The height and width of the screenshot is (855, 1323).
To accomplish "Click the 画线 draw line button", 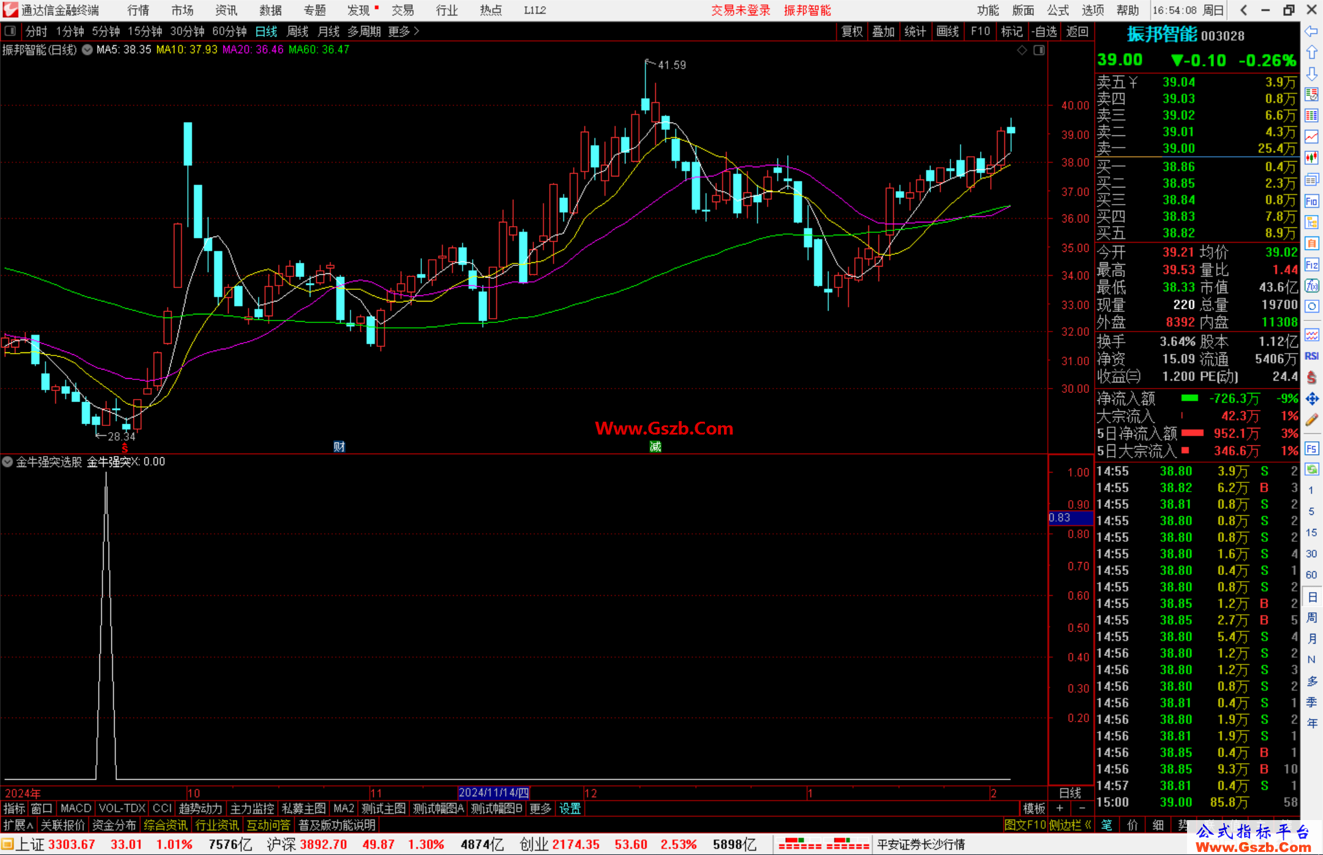I will coord(948,31).
